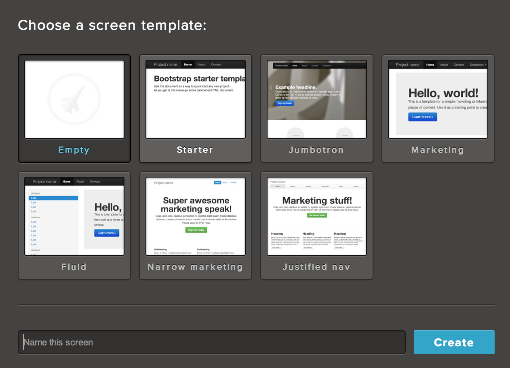This screenshot has width=510, height=368.
Task: Click About in the Marketing navbar
Action: (444, 65)
